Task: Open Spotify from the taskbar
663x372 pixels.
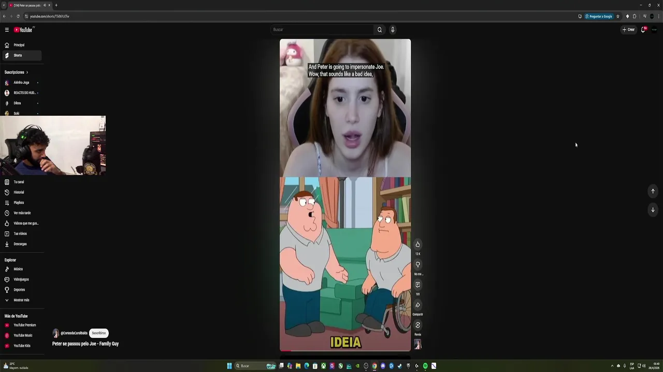Action: coord(425,366)
